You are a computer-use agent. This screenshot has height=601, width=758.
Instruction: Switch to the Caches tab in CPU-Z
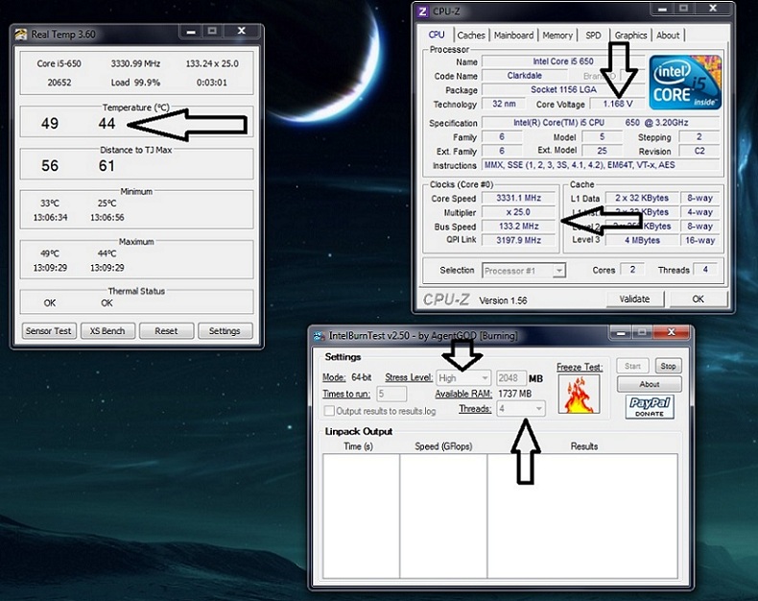(x=471, y=36)
